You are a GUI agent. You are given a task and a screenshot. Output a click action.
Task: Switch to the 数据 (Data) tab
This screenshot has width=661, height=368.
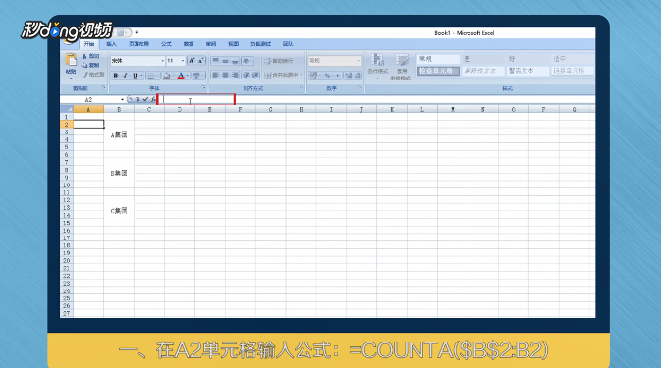[189, 44]
